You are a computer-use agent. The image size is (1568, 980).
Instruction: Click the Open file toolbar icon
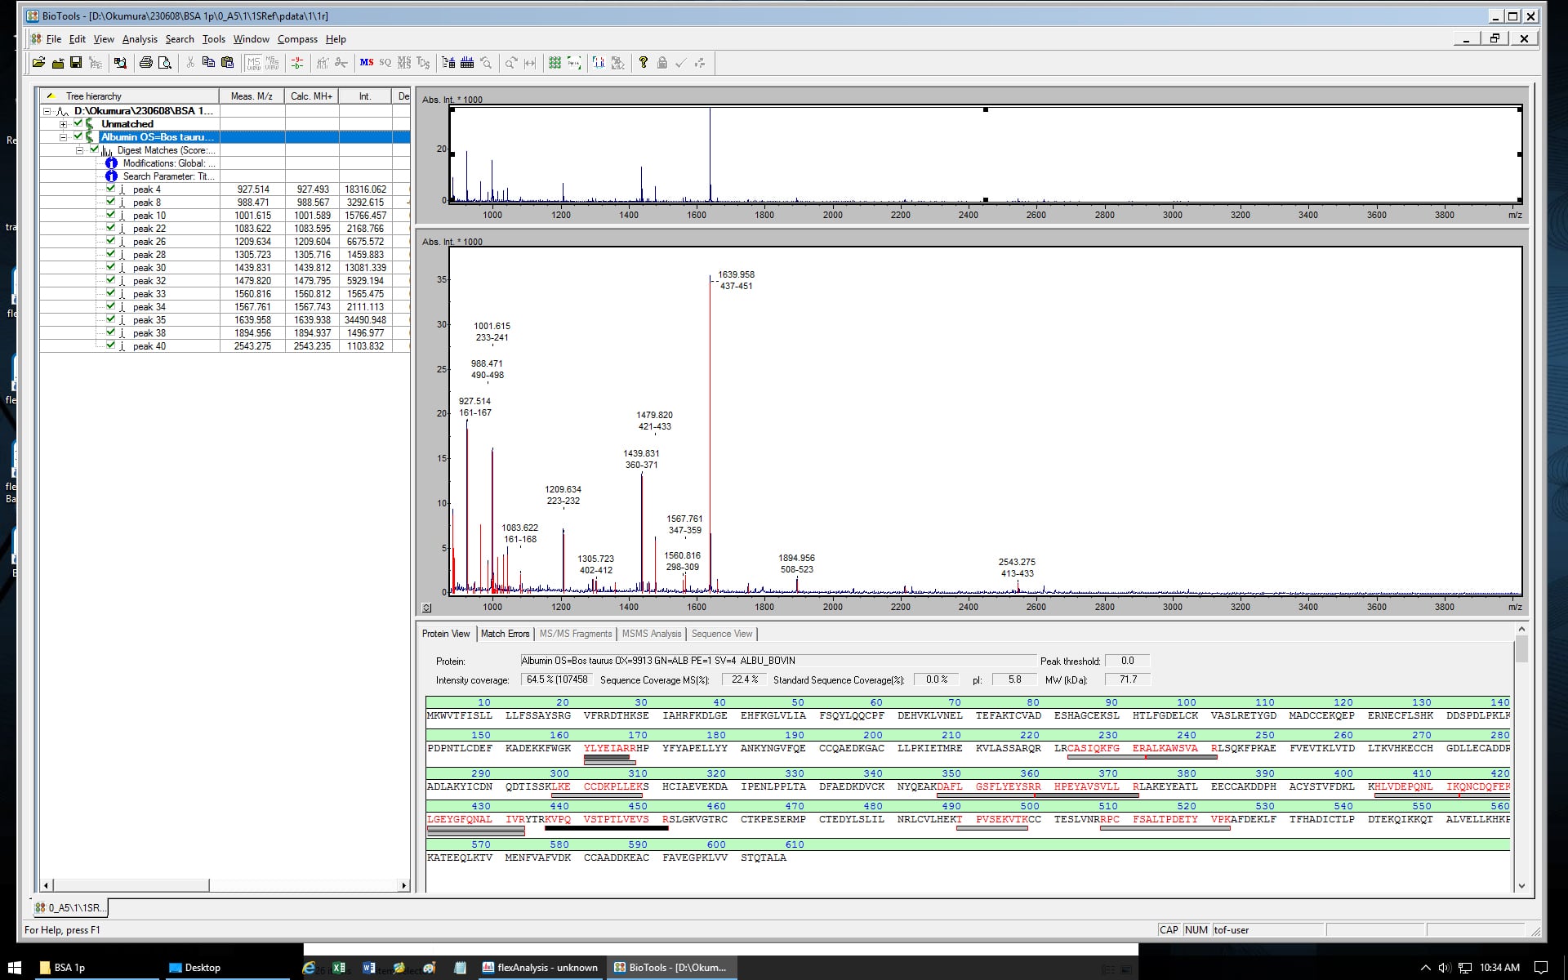[38, 63]
